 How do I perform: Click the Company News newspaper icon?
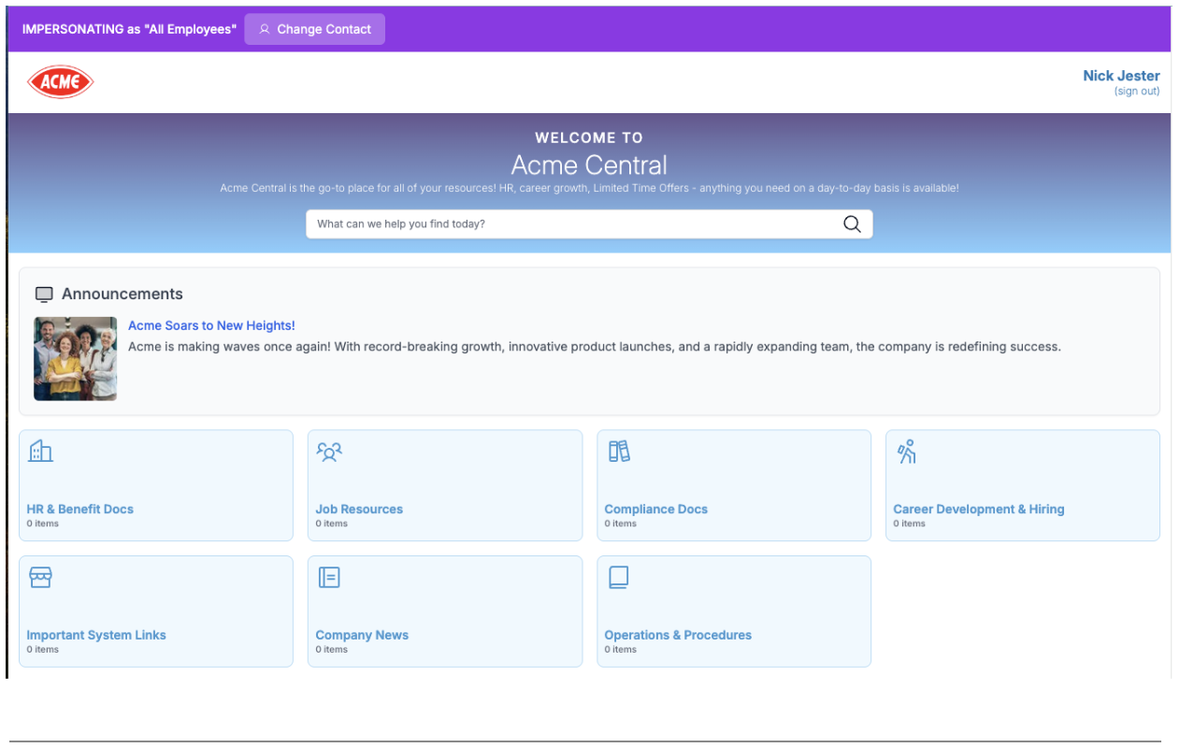[329, 577]
